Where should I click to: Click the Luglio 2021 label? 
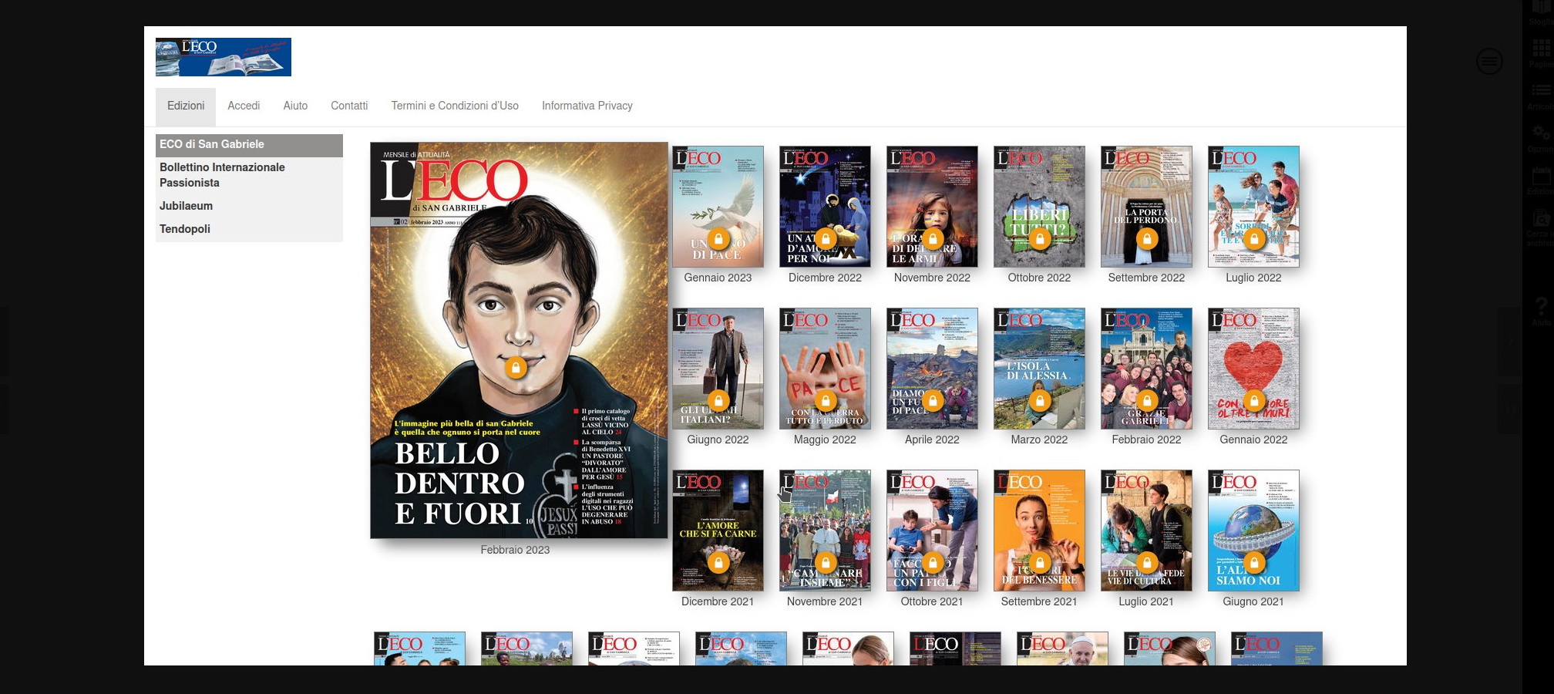coord(1146,601)
